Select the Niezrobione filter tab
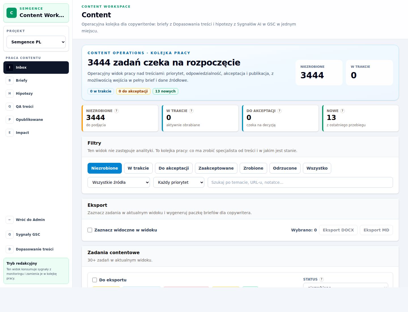The width and height of the screenshot is (408, 312). click(x=105, y=168)
